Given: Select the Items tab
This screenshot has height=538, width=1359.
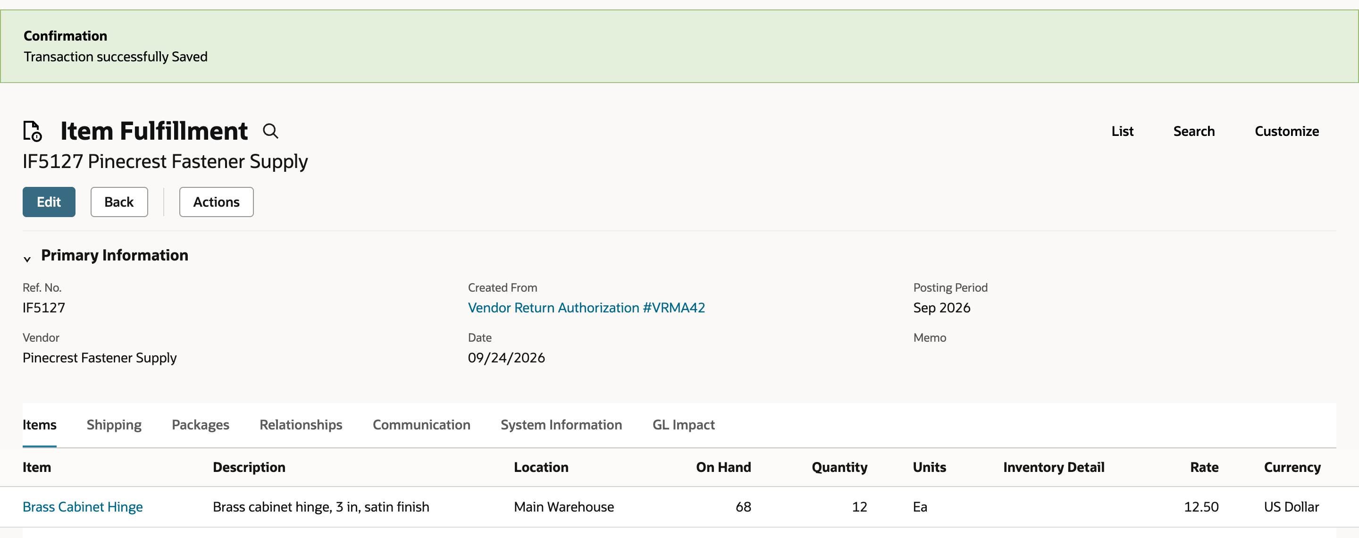Looking at the screenshot, I should (x=40, y=425).
